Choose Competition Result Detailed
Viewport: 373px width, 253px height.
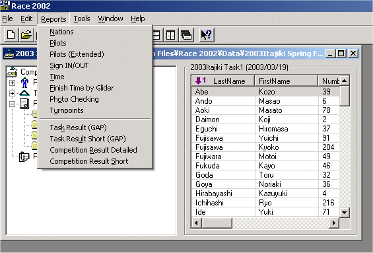pos(95,150)
